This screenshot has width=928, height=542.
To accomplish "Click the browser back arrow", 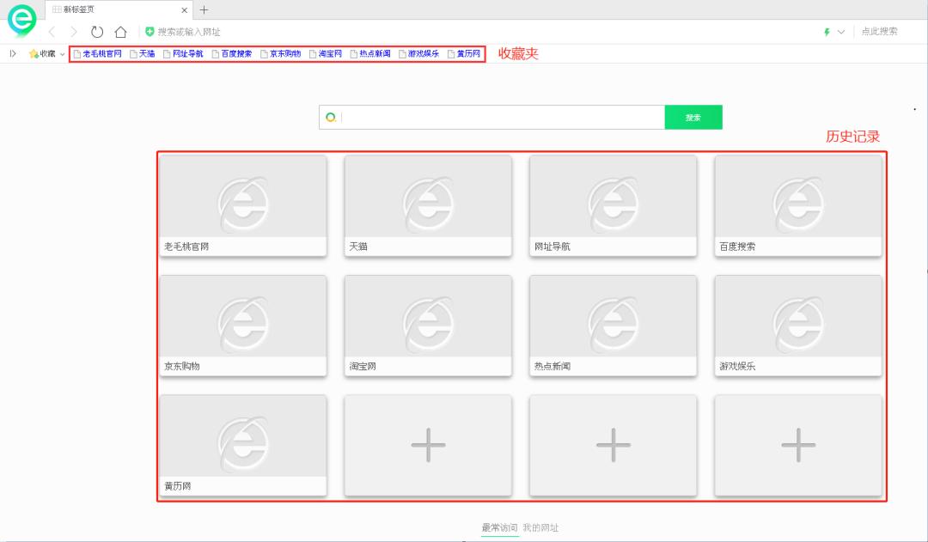I will [52, 32].
